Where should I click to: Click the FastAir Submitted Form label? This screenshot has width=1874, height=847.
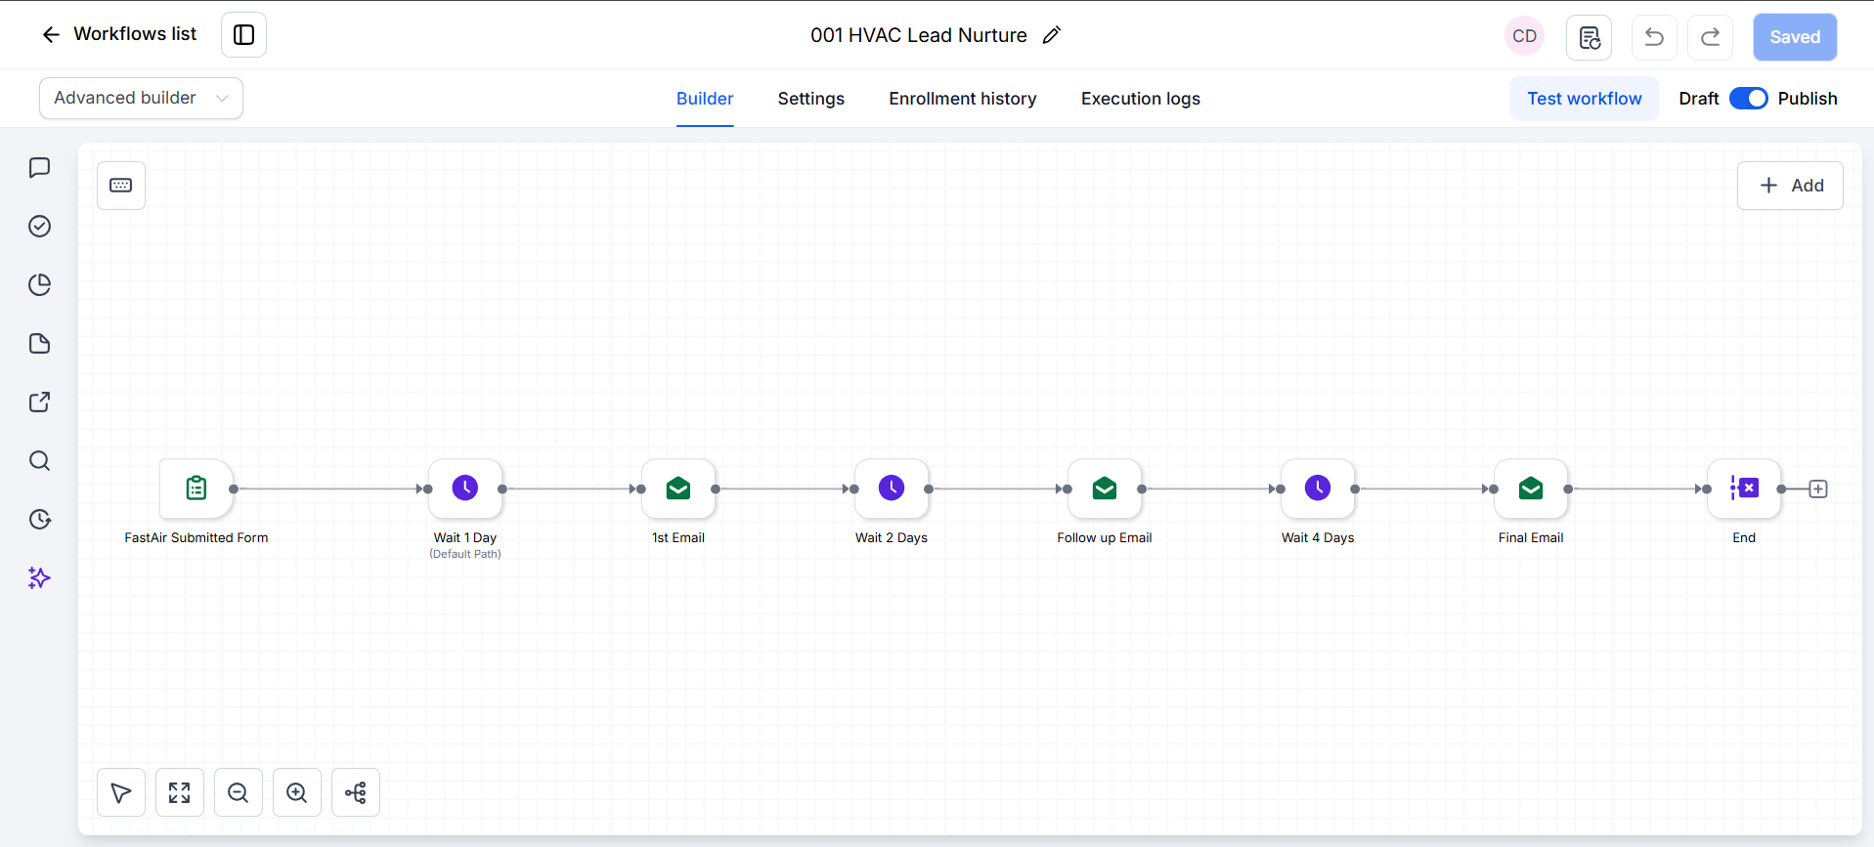tap(196, 538)
